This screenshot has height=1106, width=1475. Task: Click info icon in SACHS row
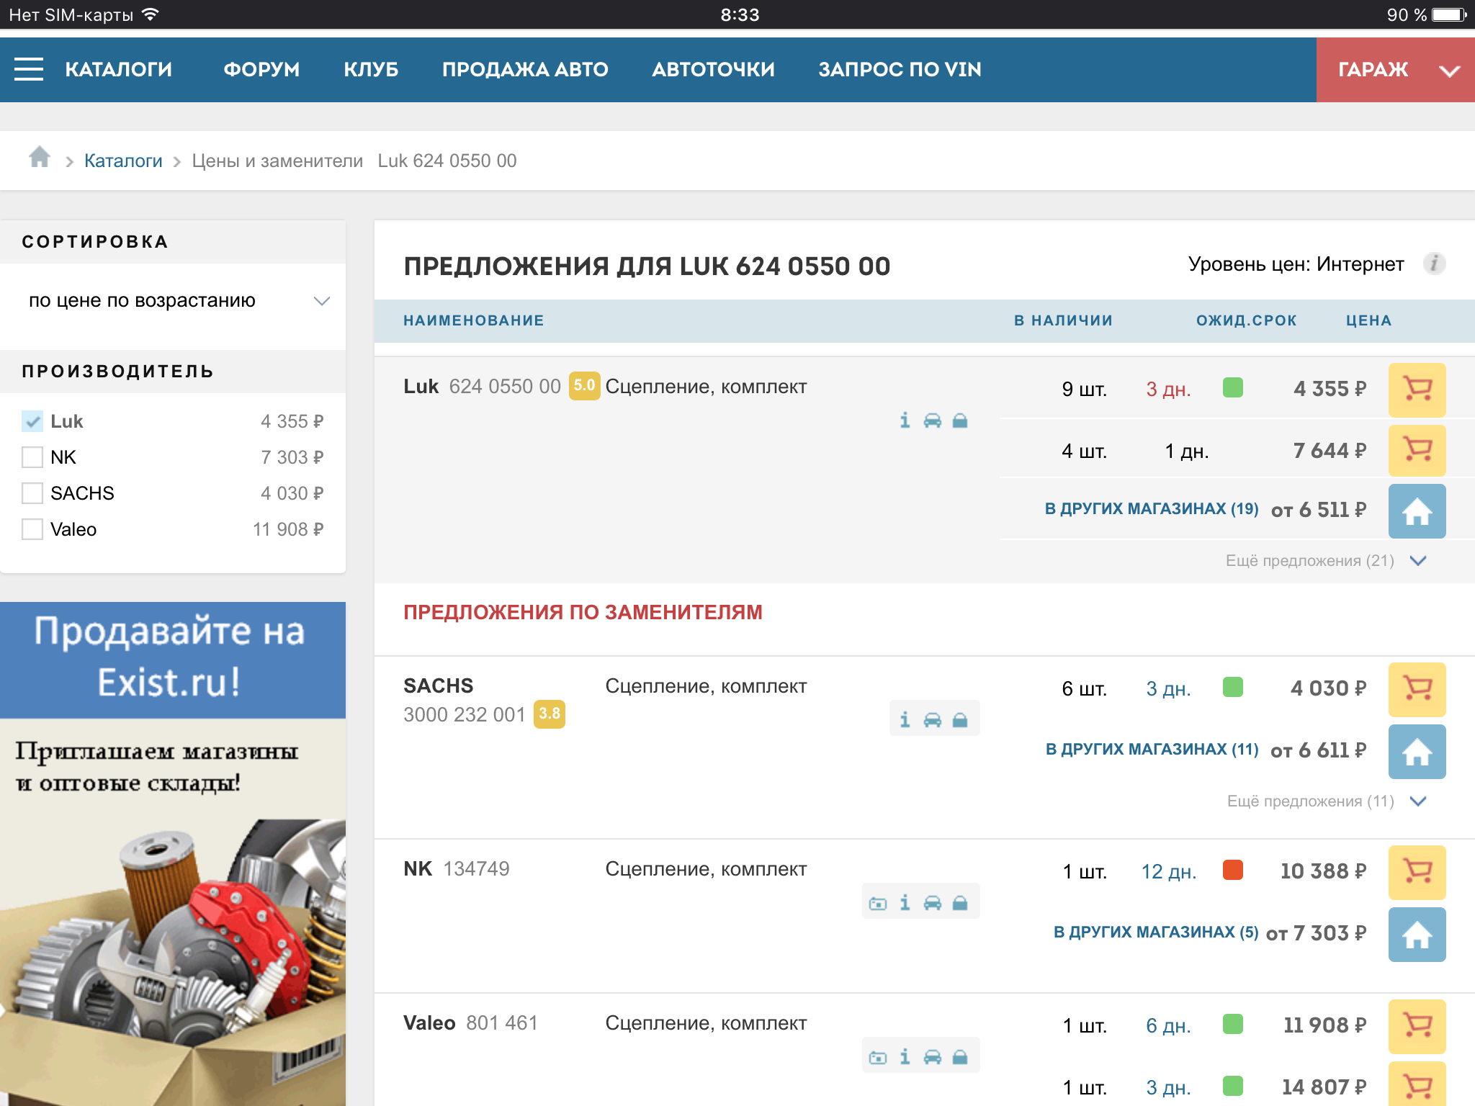[905, 719]
